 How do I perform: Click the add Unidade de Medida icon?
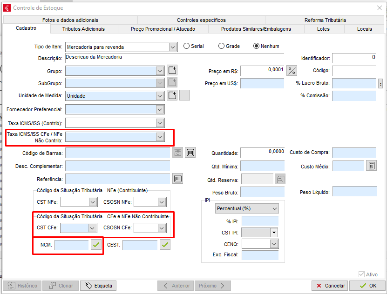point(172,96)
